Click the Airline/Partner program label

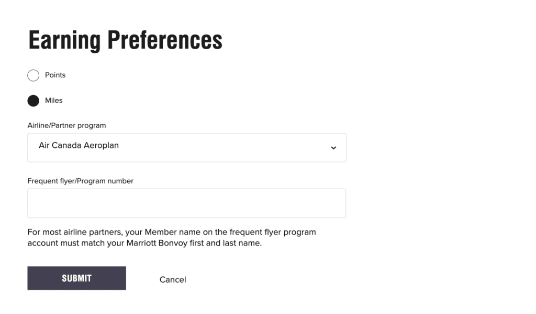coord(66,125)
